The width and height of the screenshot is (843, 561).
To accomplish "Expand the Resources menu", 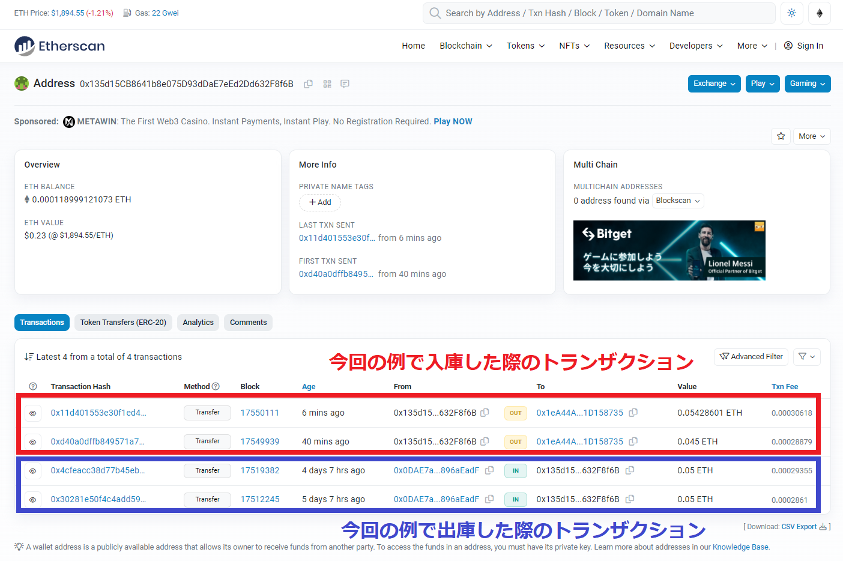I will click(x=630, y=46).
